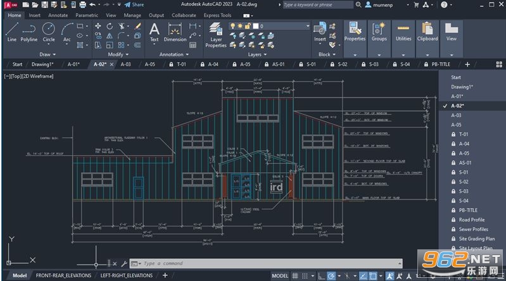Viewport: 506px width, 281px height.
Task: Expand the Draw panel
Action: (x=47, y=54)
